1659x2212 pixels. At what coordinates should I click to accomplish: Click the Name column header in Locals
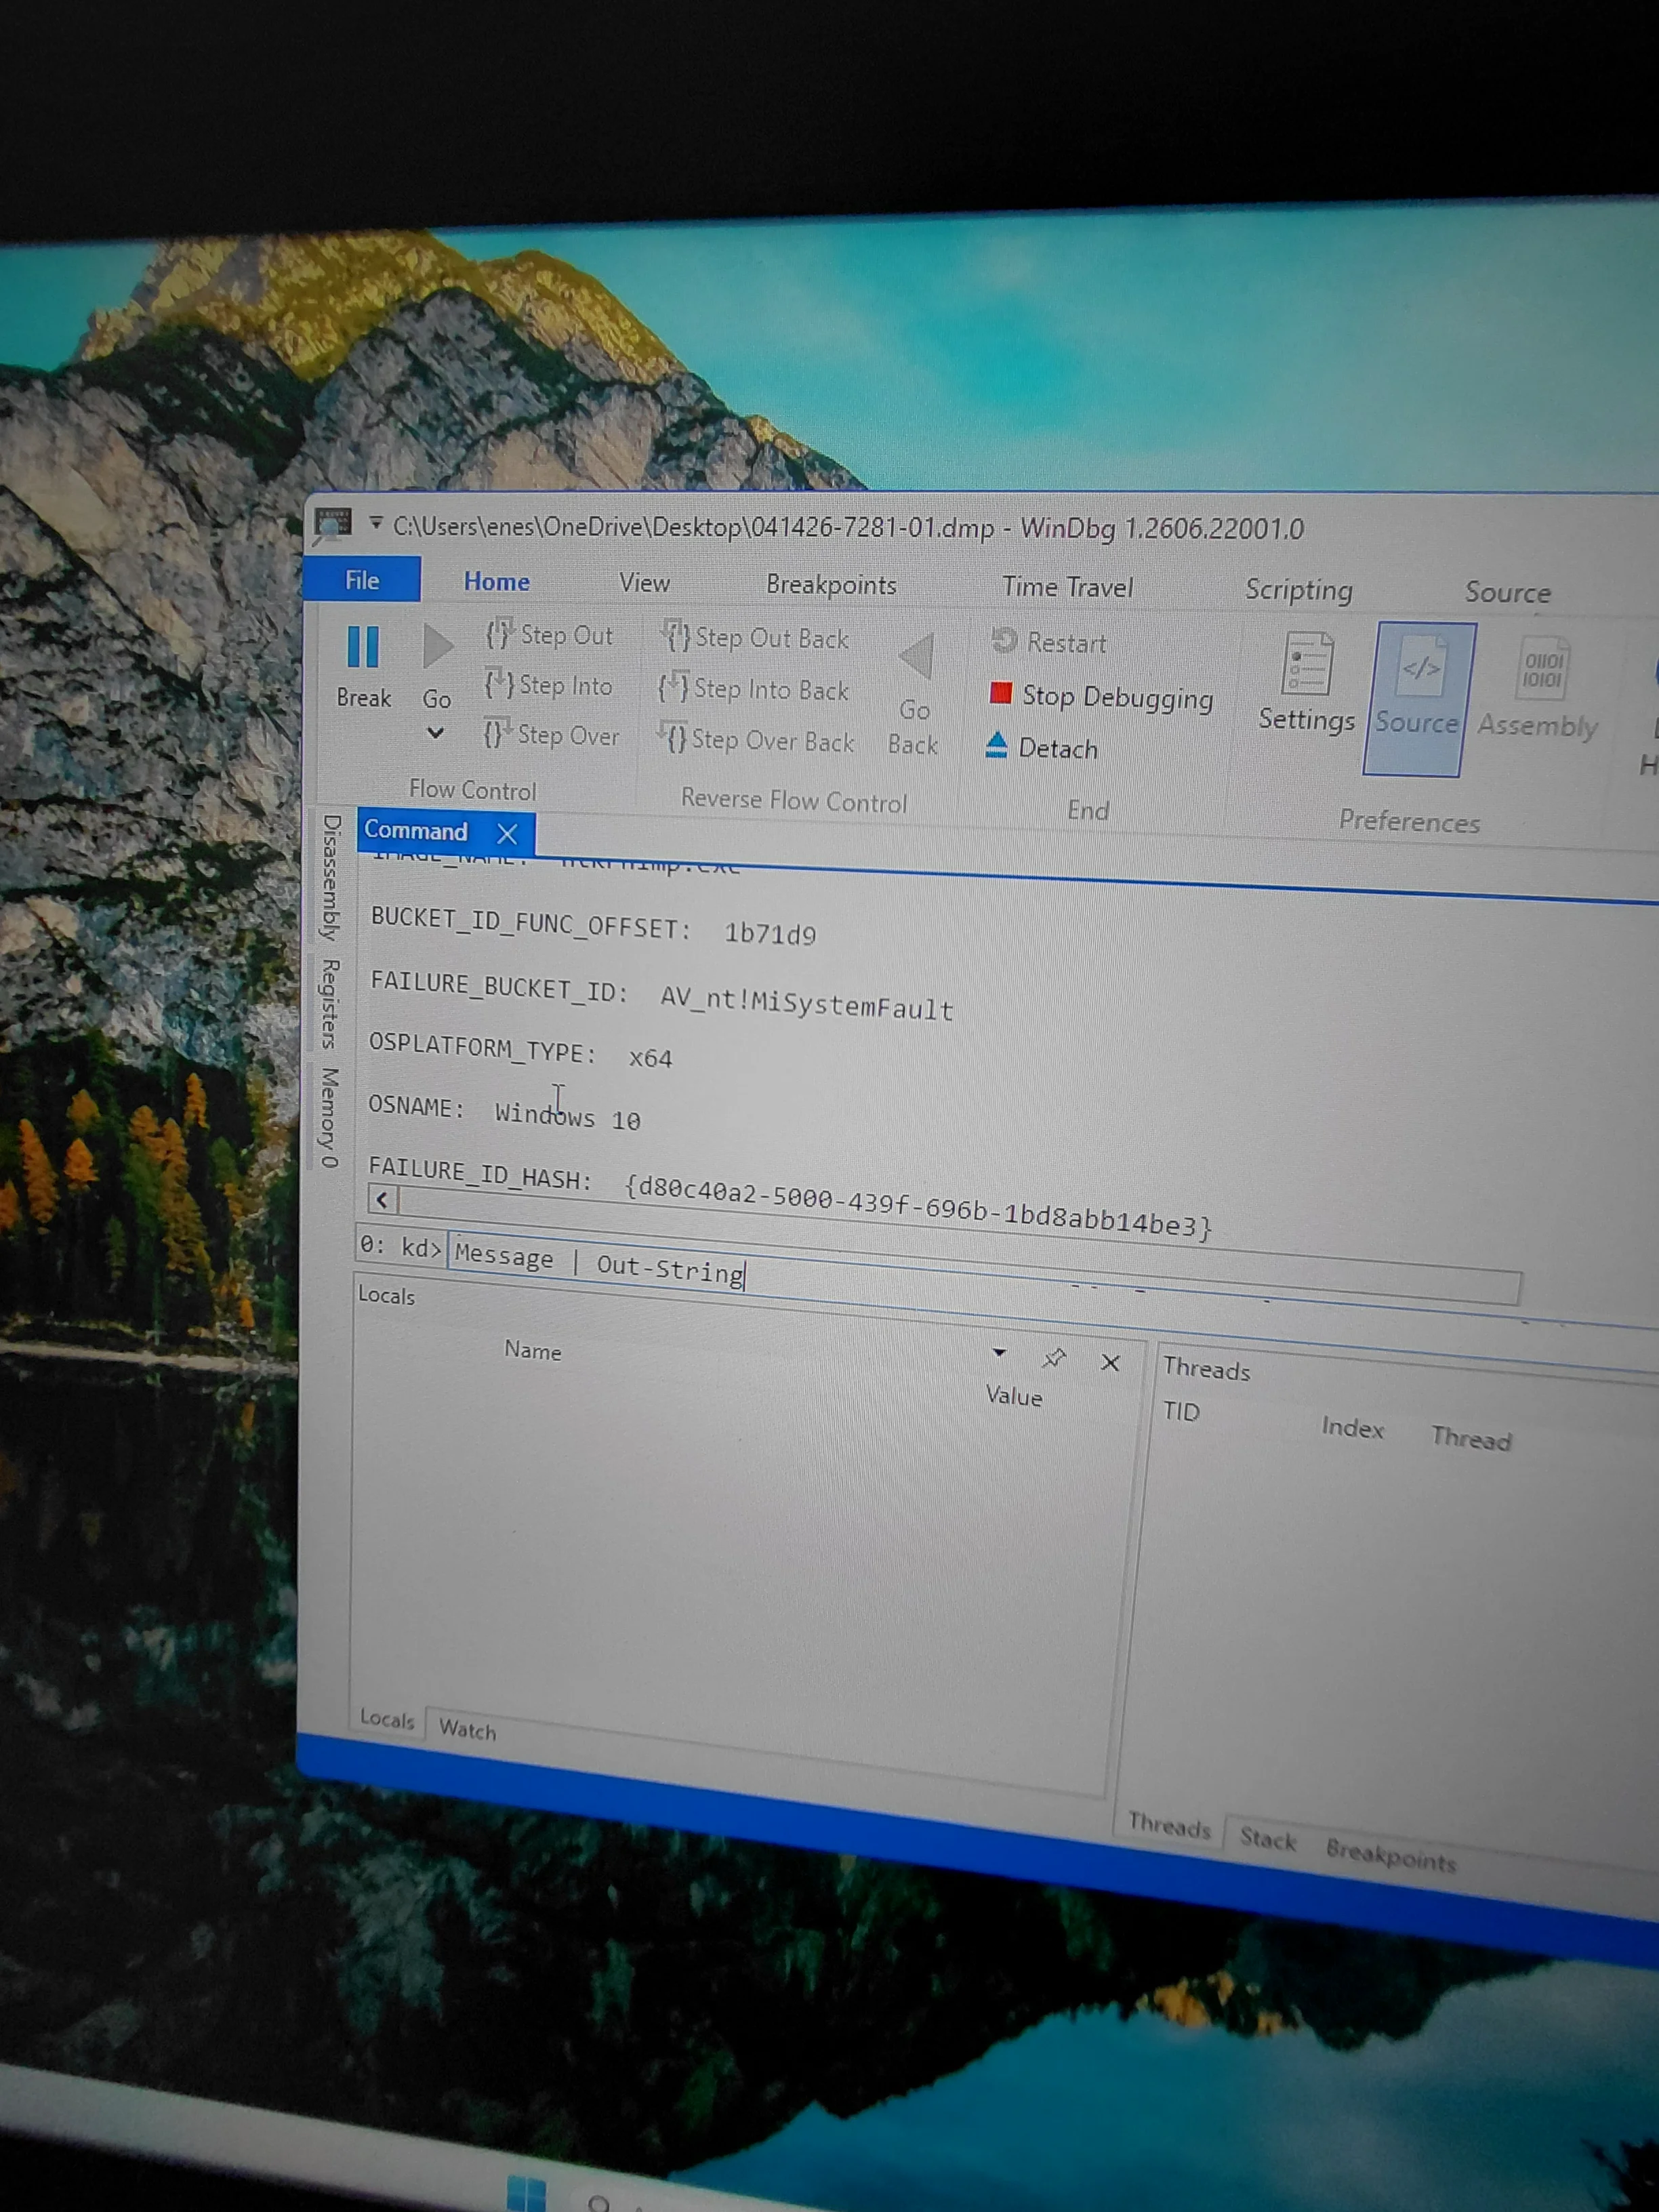[533, 1350]
